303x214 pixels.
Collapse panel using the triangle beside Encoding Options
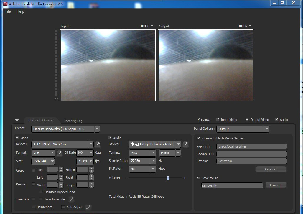coord(17,120)
